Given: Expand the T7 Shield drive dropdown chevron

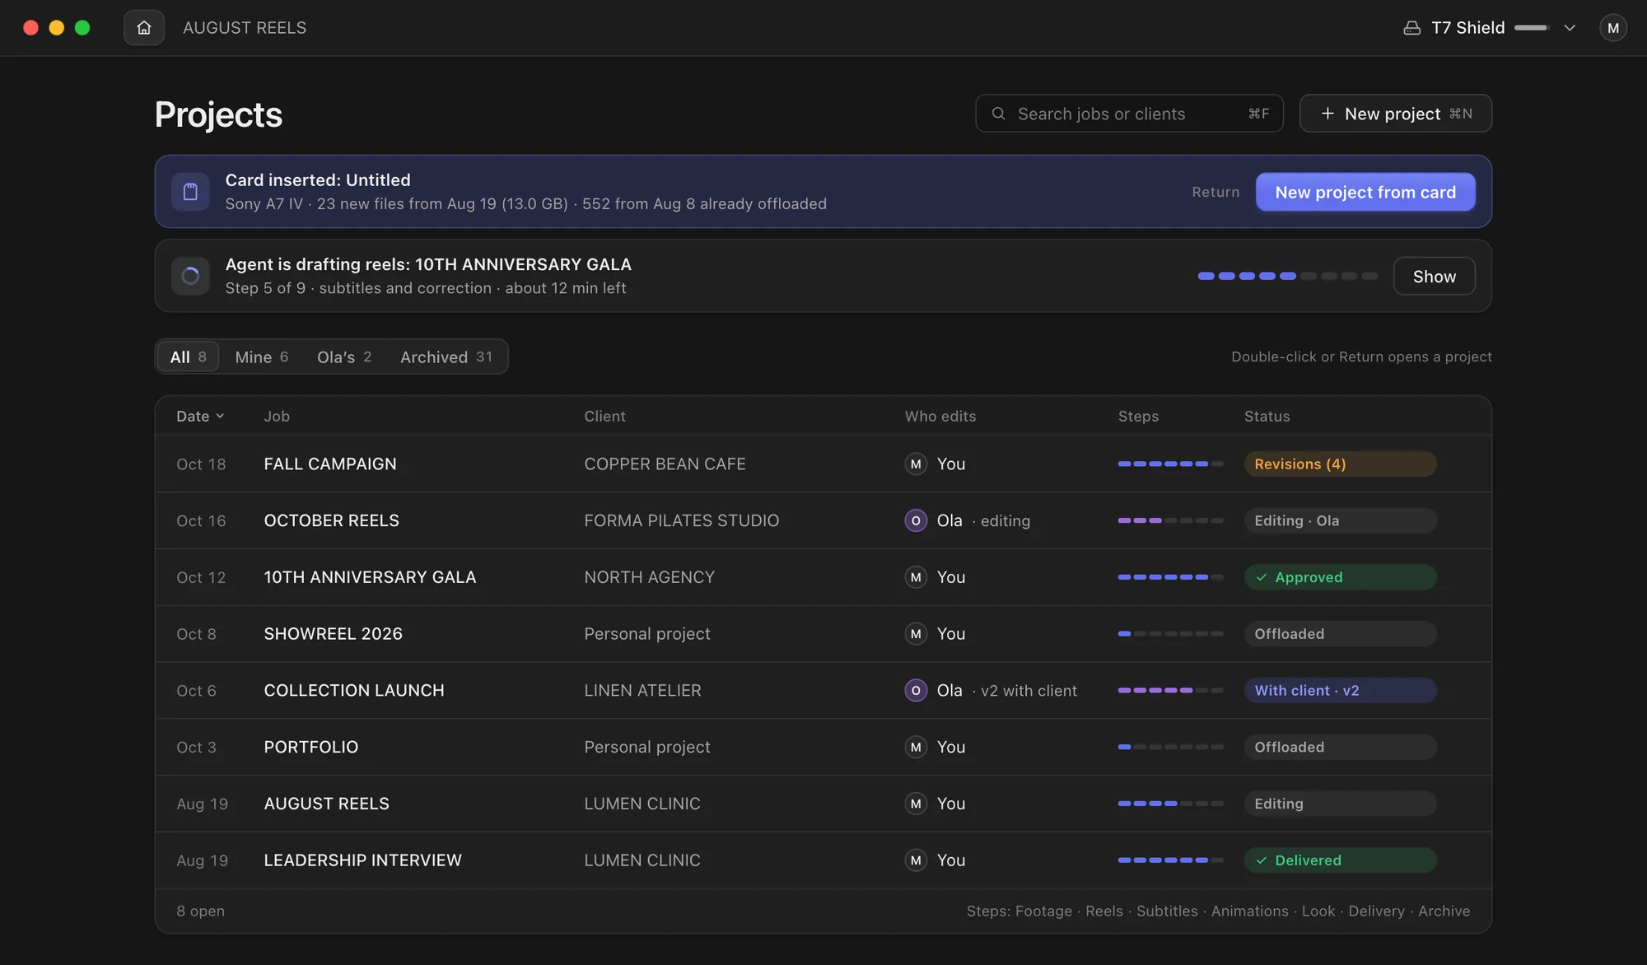Looking at the screenshot, I should 1570,28.
